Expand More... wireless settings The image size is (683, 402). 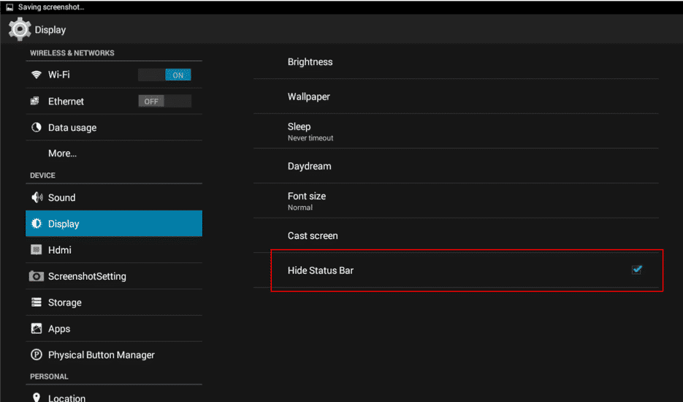(x=114, y=153)
